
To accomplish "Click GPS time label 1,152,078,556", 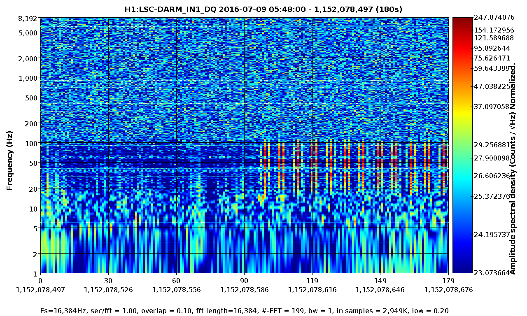I will pos(176,290).
